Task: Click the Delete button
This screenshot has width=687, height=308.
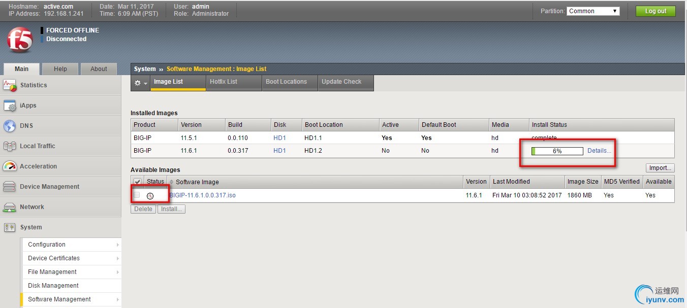Action: 143,209
